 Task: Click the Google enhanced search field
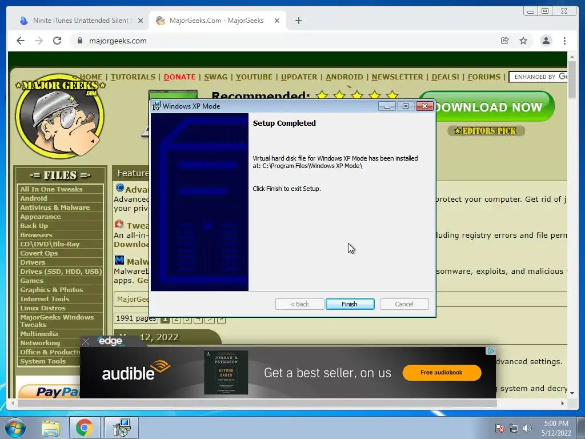[x=538, y=77]
